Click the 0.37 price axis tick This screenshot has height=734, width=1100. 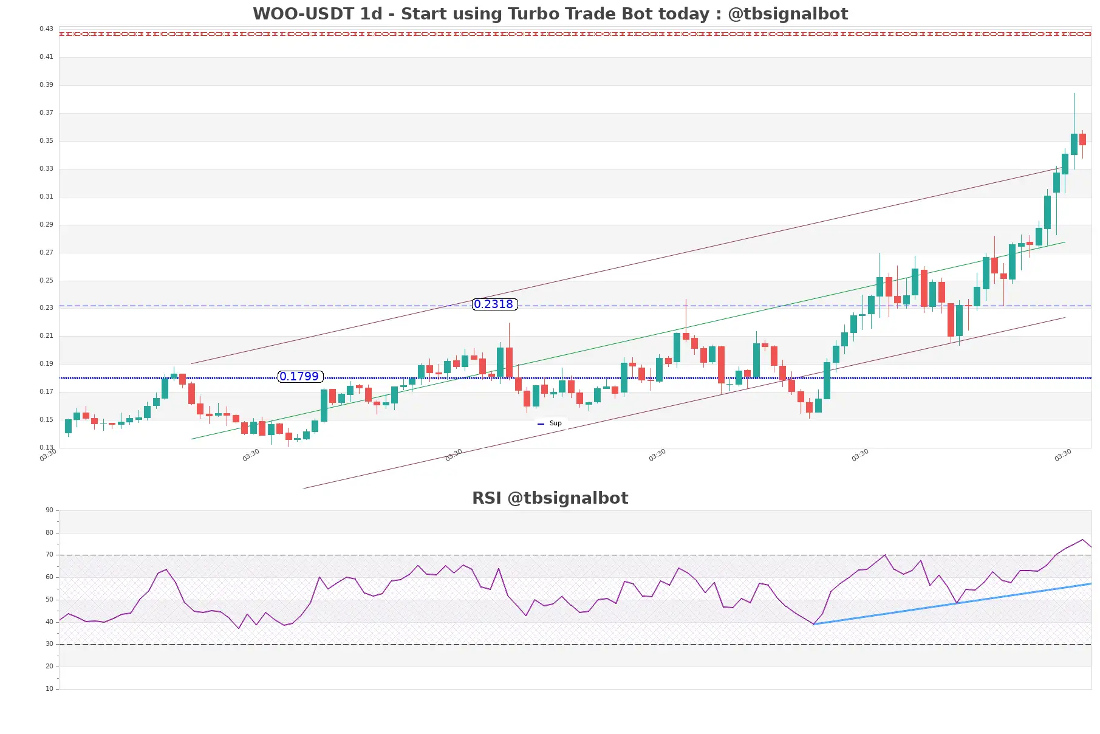click(x=46, y=112)
